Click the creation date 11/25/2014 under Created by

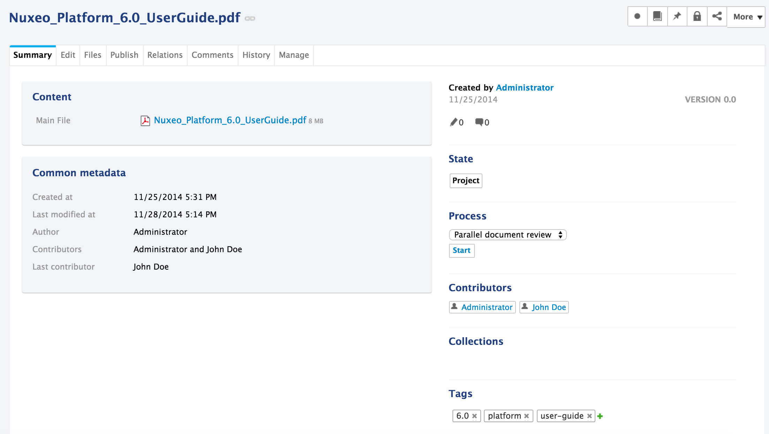(x=473, y=100)
